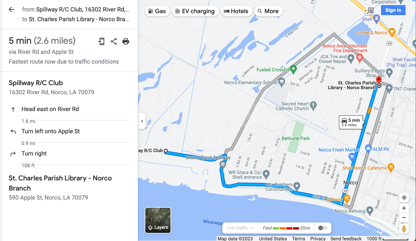Click the back arrow in directions panel

[11, 9]
